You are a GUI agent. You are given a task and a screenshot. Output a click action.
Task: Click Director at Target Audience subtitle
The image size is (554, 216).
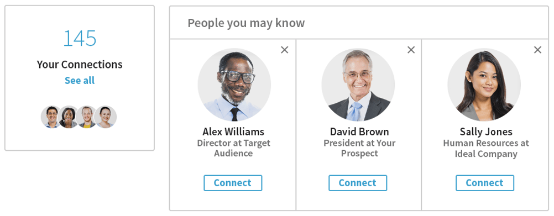click(x=233, y=148)
